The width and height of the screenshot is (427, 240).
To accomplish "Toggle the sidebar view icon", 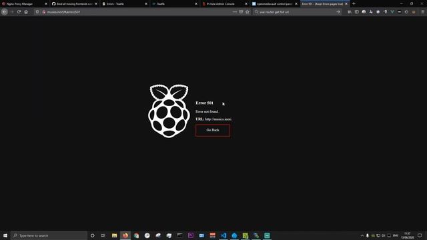I will 356,12.
